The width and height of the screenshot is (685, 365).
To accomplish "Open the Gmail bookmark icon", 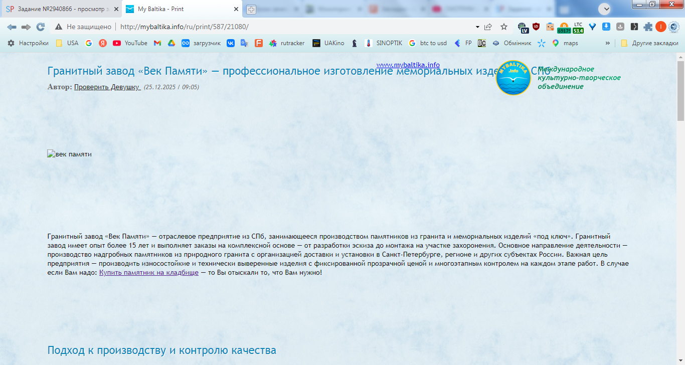I will (x=157, y=43).
